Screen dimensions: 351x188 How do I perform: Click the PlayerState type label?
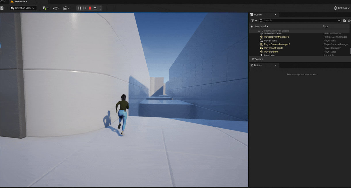(329, 52)
